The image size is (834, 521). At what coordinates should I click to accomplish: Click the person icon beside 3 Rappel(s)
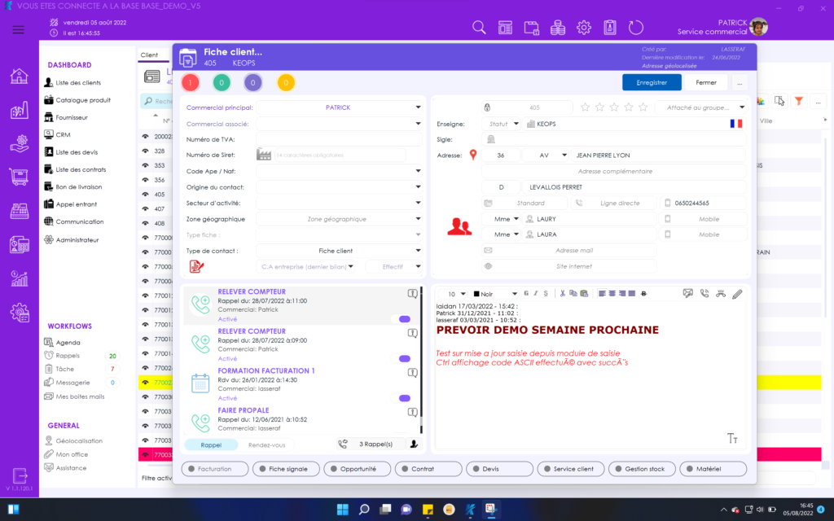coord(414,444)
